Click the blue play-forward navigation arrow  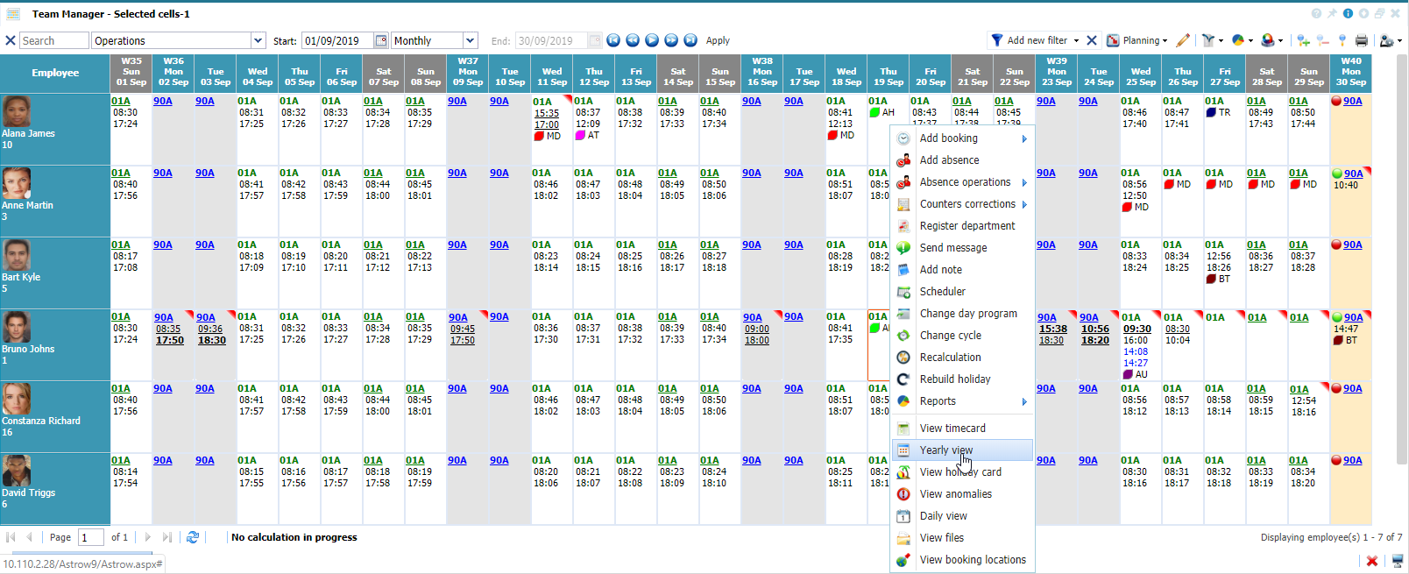click(652, 40)
